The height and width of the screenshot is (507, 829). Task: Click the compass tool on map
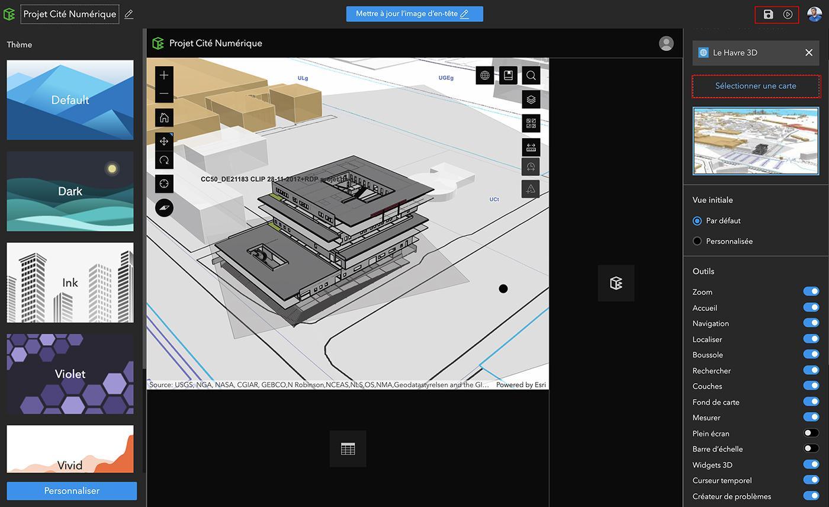click(164, 207)
